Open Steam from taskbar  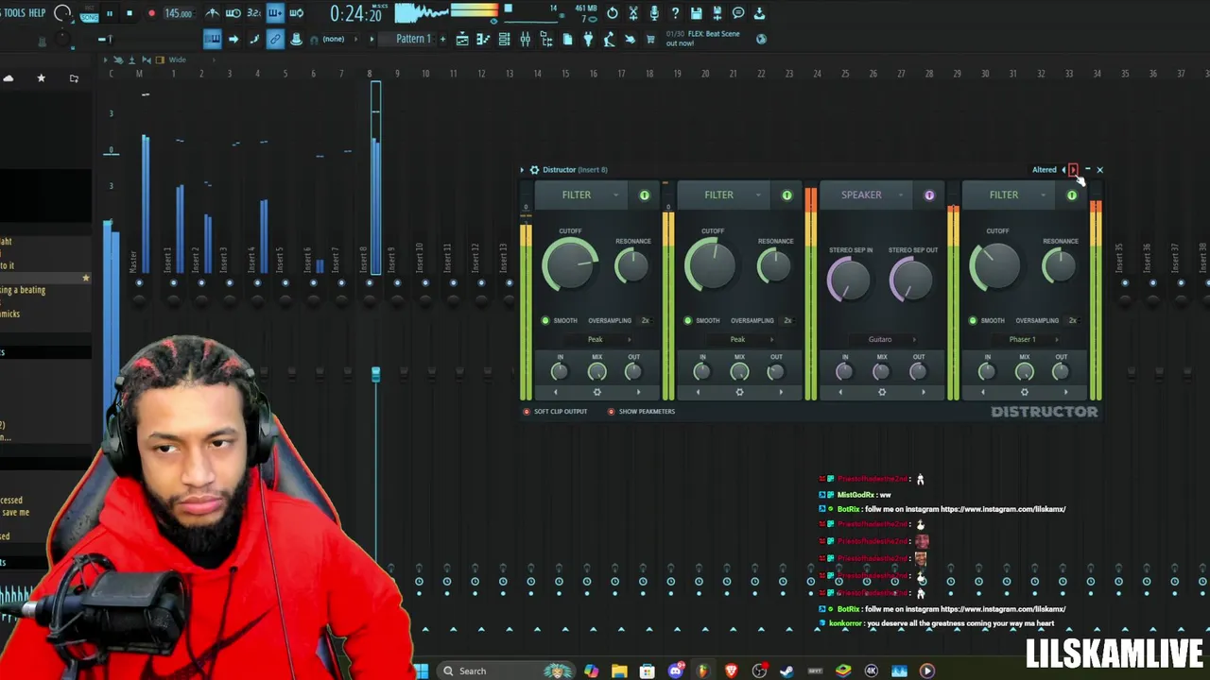tap(786, 671)
